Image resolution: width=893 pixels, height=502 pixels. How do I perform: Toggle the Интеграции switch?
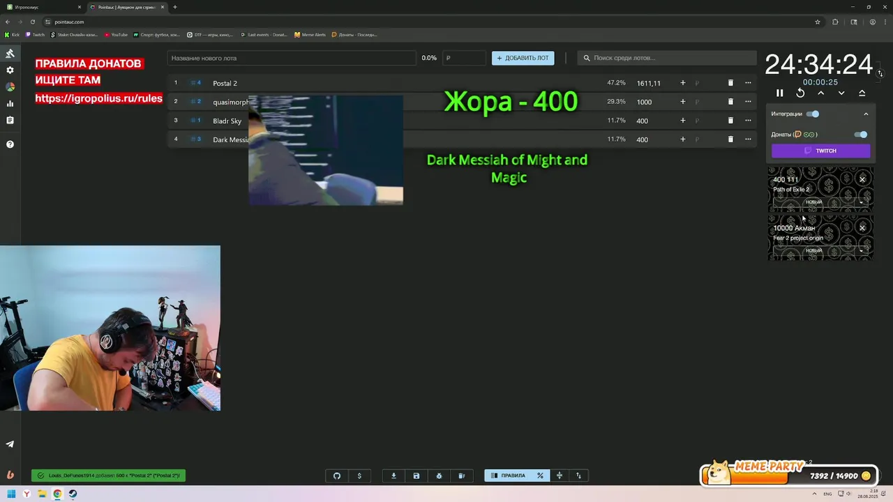(x=813, y=114)
